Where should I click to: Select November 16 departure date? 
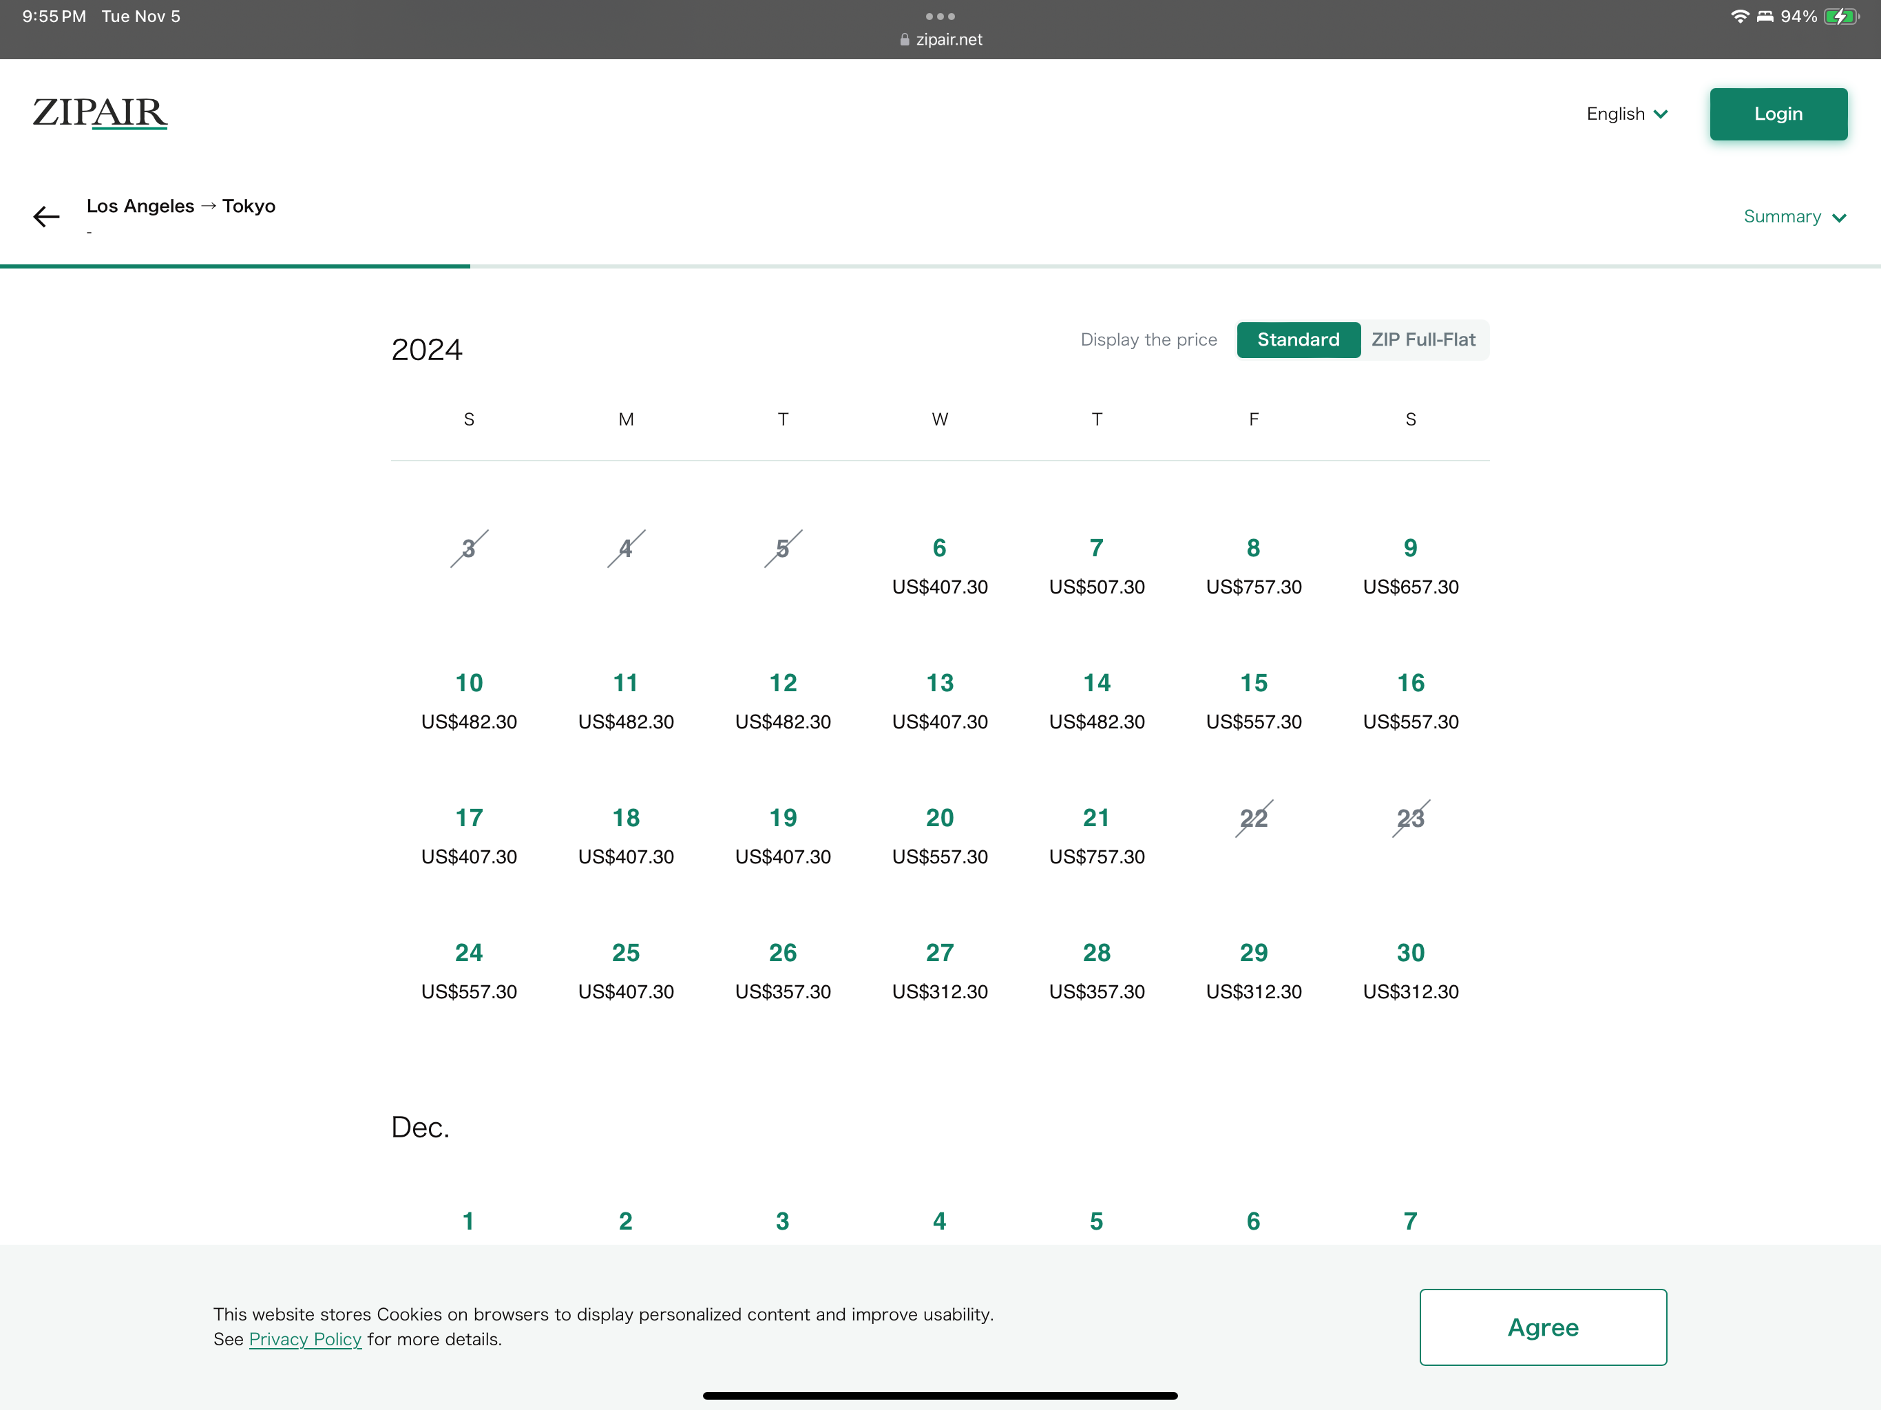point(1411,701)
